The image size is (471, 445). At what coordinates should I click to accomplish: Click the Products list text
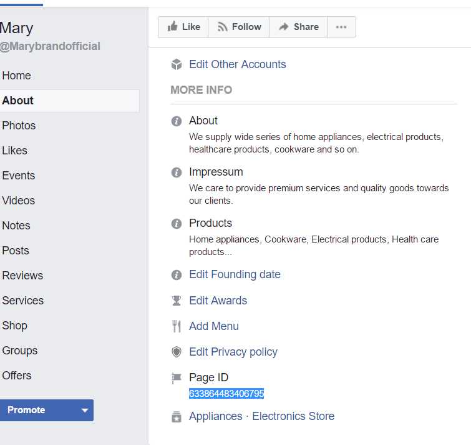314,246
